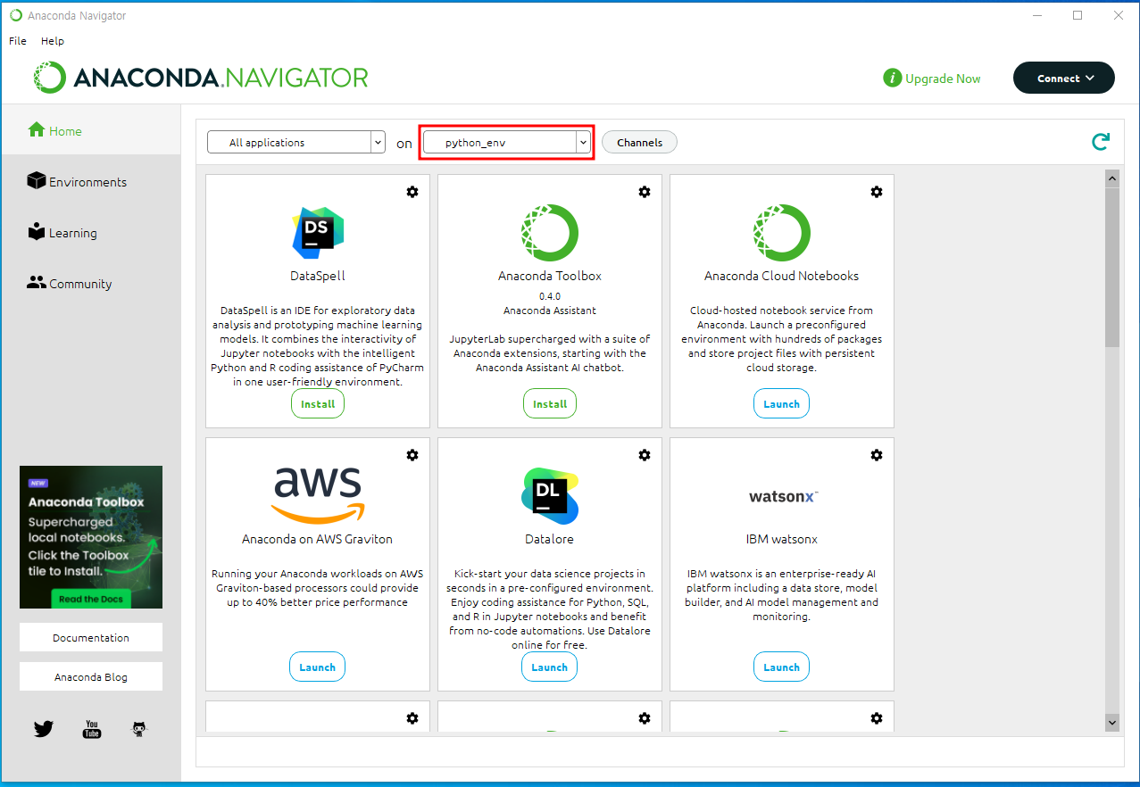Switch to the Community tab
1140x787 pixels.
[90, 284]
